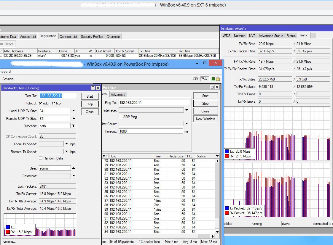Tick the Random Data checkbox
The image size is (333, 245).
(x=41, y=158)
